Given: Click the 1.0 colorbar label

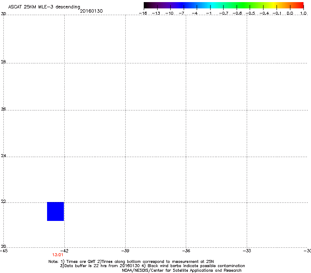Looking at the screenshot, I should tap(303, 13).
